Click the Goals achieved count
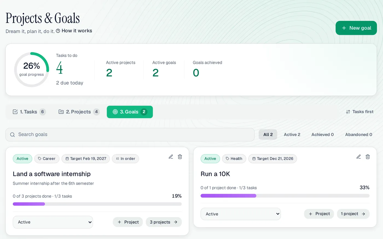This screenshot has height=239, width=383. point(196,73)
